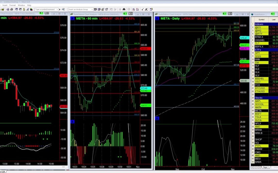278x173 pixels.
Task: Open the 'Insert an Analysis Group' dropdown
Action: click(x=92, y=9)
